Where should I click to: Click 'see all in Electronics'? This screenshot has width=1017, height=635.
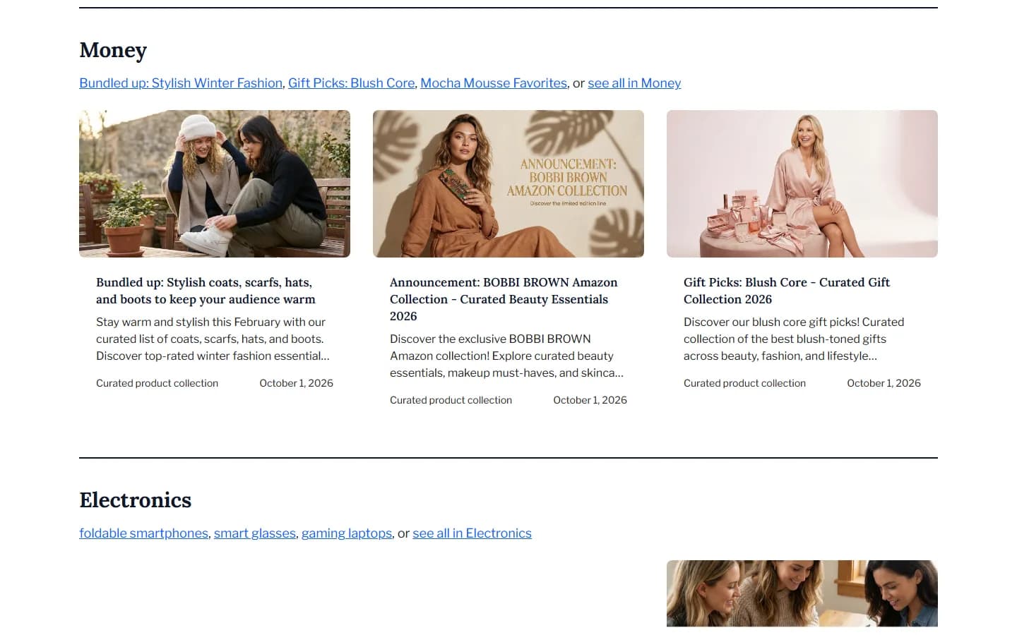pyautogui.click(x=472, y=533)
